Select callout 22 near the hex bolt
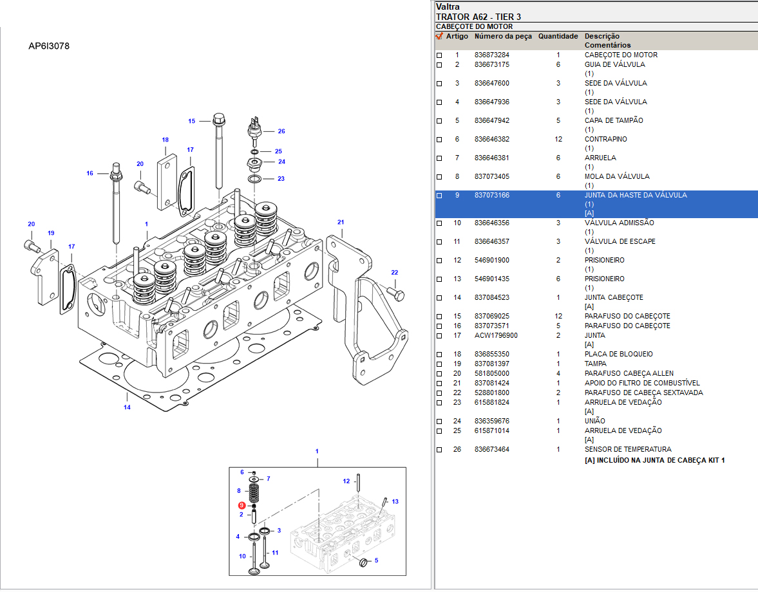This screenshot has height=592, width=758. click(395, 272)
